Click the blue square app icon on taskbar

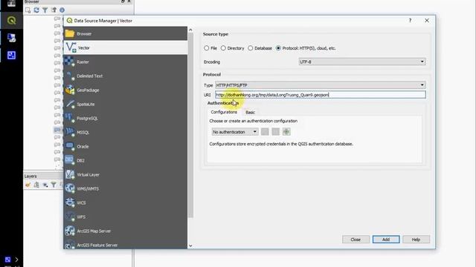coord(12,55)
